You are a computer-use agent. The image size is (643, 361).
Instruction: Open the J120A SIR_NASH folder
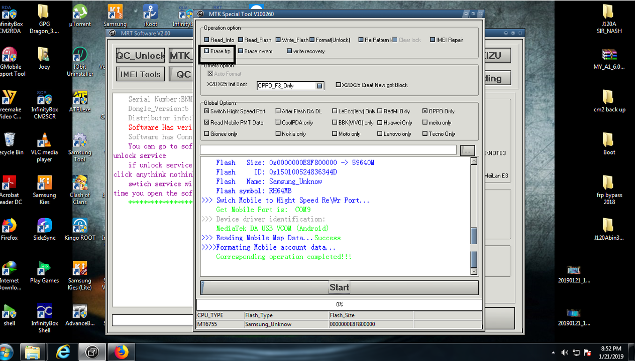(608, 19)
